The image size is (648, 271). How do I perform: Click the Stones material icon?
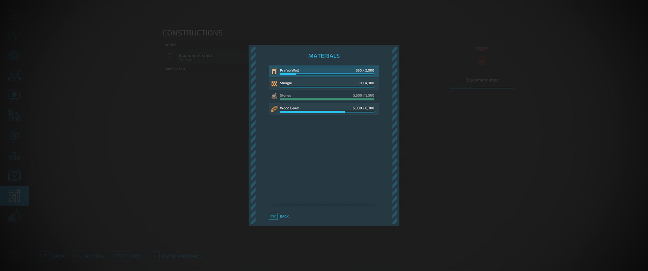click(x=274, y=96)
